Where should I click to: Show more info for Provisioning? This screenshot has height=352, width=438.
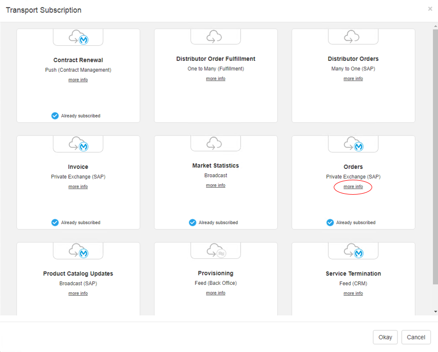click(x=216, y=293)
